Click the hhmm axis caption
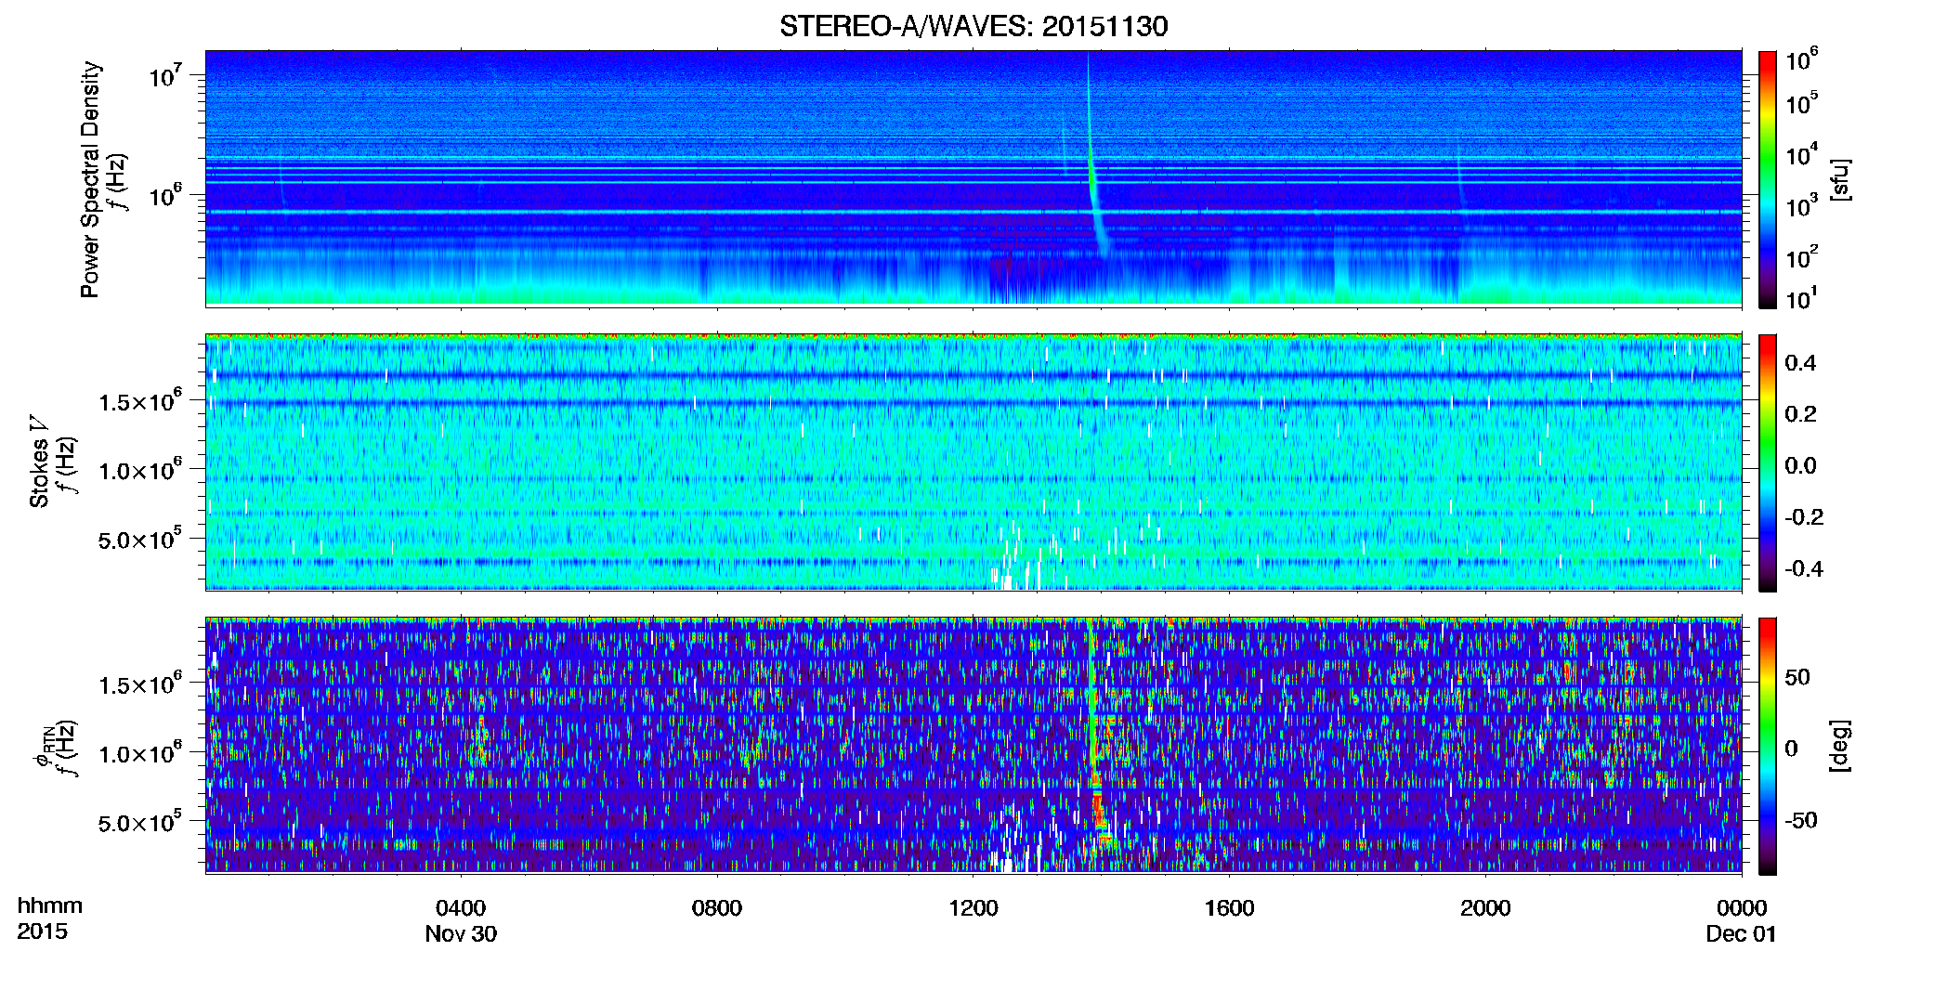Image resolution: width=1947 pixels, height=1003 pixels. (x=50, y=906)
